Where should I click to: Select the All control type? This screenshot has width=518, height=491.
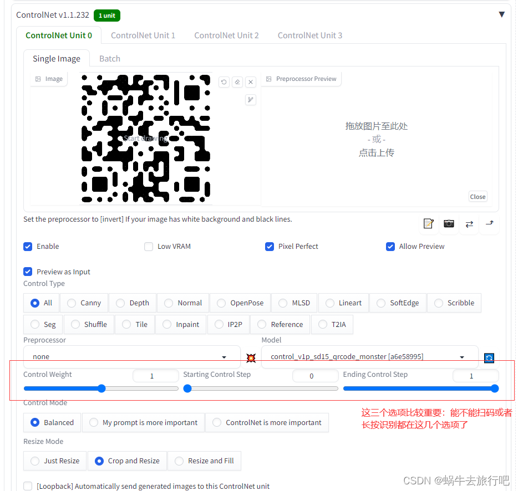41,303
